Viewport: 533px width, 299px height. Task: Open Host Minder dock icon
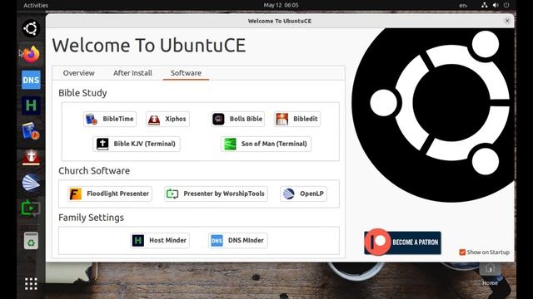pyautogui.click(x=31, y=105)
